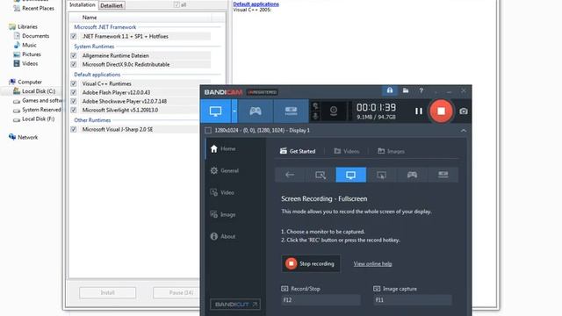
Task: Pause the Bandicam recording
Action: (418, 111)
